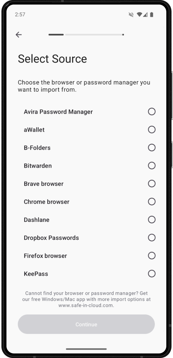Pick the Chrome browser radio button

152,202
